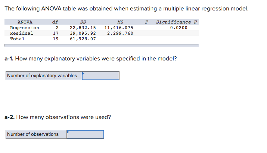This screenshot has height=153, width=267.
Task: Click the horizontal scrollbar below the ANOVA table
Action: pos(102,45)
